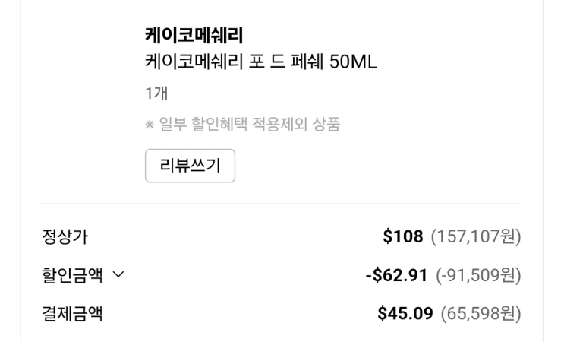
Task: Click the 일부 할인혜택 적용제외 상품 notice
Action: click(x=248, y=125)
